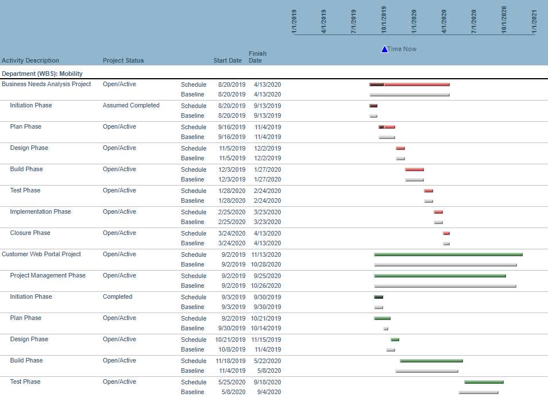Viewport: 548px width, 397px height.
Task: Select the Build Phase starting 12/3/2019
Action: tap(26, 169)
